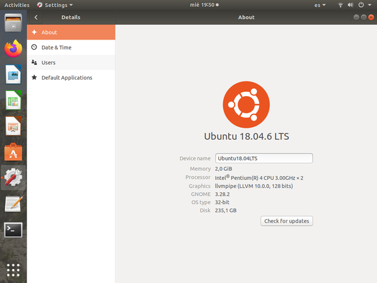Launch Firefox from the dock
This screenshot has width=377, height=283.
13,48
